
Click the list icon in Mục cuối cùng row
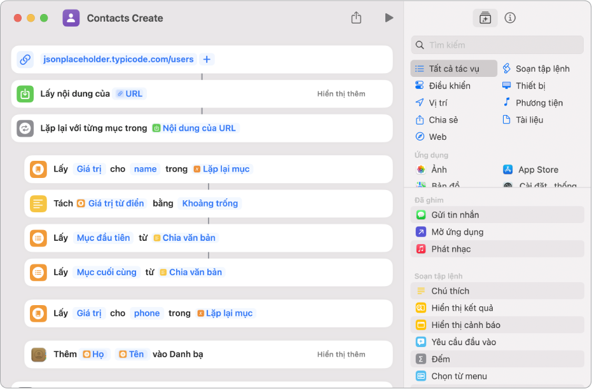point(38,273)
